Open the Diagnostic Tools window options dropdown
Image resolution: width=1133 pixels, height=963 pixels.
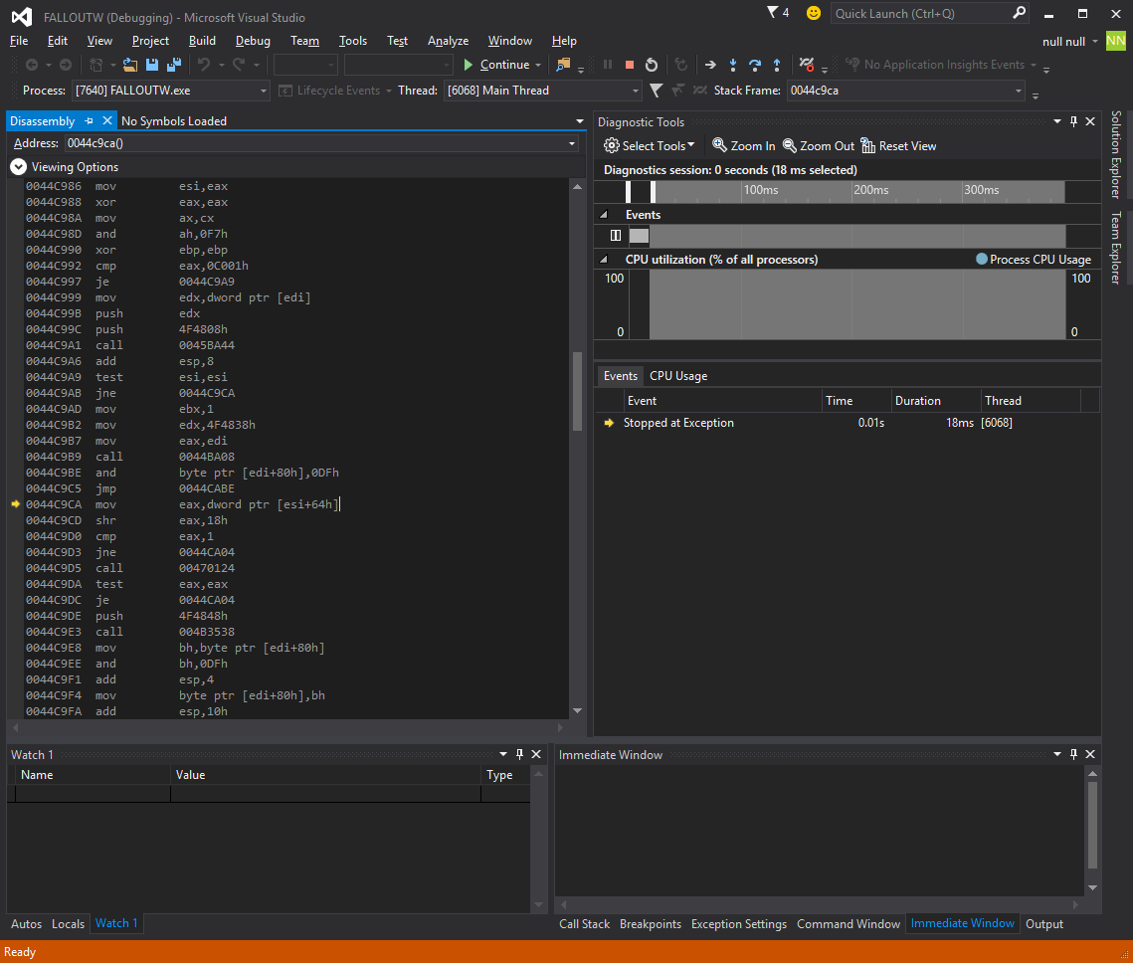pyautogui.click(x=1057, y=121)
